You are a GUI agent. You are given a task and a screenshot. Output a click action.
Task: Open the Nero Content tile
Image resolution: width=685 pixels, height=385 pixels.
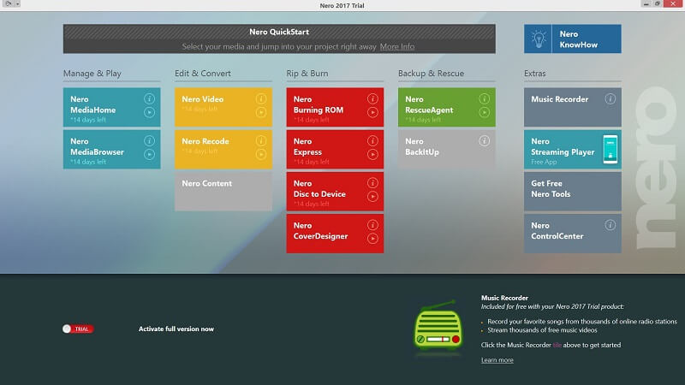click(x=223, y=192)
